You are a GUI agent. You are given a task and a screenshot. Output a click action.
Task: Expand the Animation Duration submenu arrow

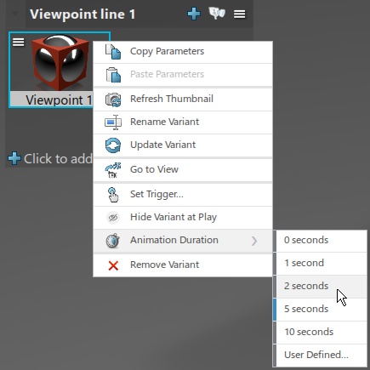[254, 241]
